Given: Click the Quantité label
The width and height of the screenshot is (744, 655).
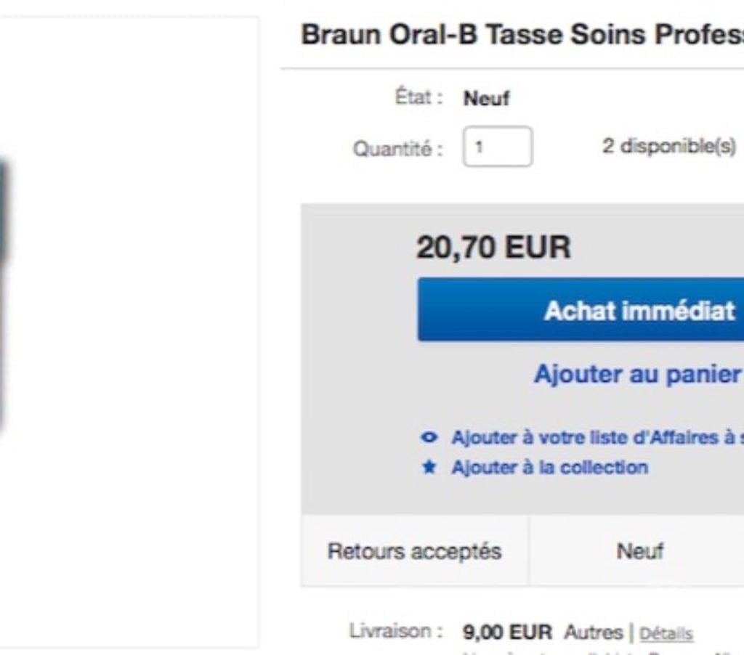Looking at the screenshot, I should 397,148.
